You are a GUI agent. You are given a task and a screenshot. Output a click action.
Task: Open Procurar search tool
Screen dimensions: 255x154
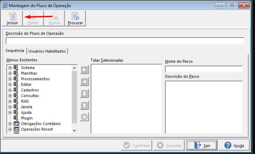tap(75, 18)
